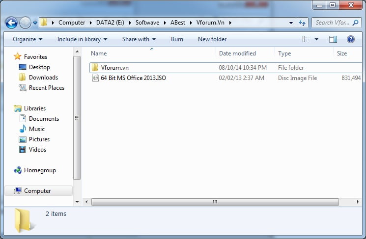Viewport: 366px width, 239px height.
Task: Click the Videos filmstrip icon
Action: [x=23, y=150]
